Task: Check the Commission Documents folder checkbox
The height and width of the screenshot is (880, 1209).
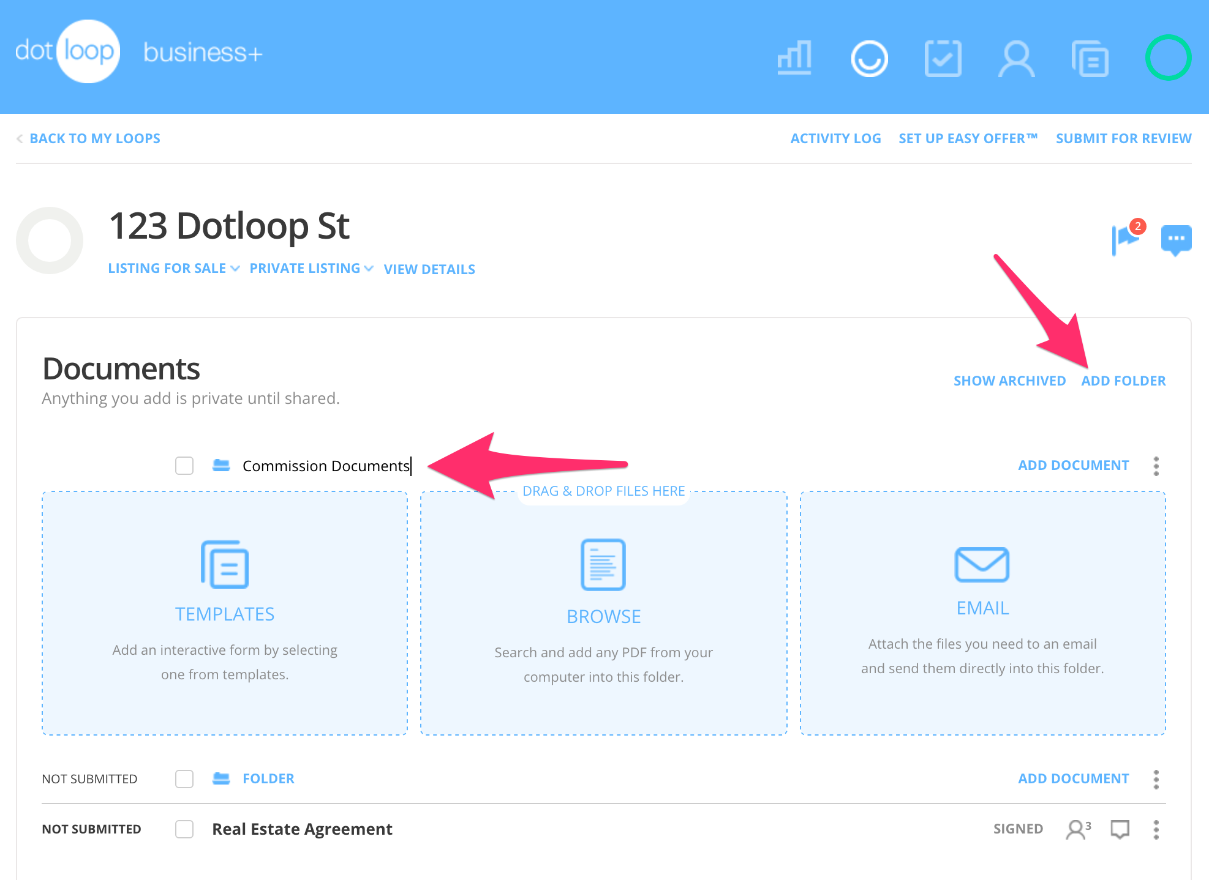Action: [x=184, y=466]
